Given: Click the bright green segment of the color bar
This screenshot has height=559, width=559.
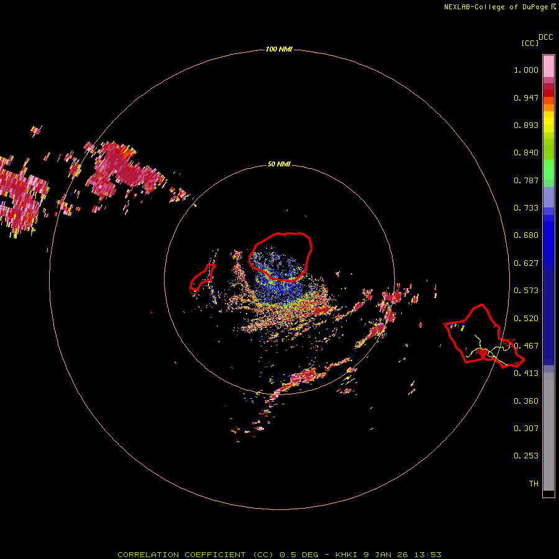Looking at the screenshot, I should click(x=548, y=170).
